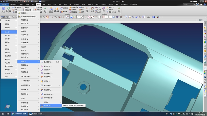Open the 菜单 dropdown button
Viewport: 207px width, 116px height.
[5, 17]
